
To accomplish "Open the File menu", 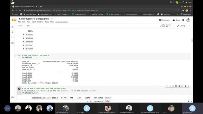I will point(19,22).
